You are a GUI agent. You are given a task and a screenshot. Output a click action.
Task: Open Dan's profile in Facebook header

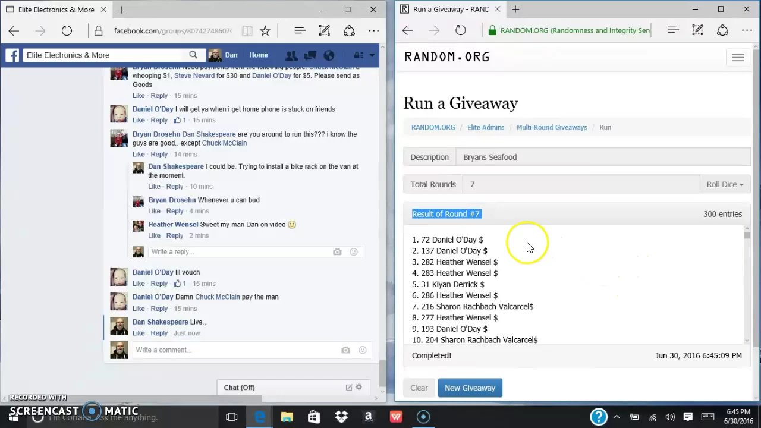[x=224, y=55]
